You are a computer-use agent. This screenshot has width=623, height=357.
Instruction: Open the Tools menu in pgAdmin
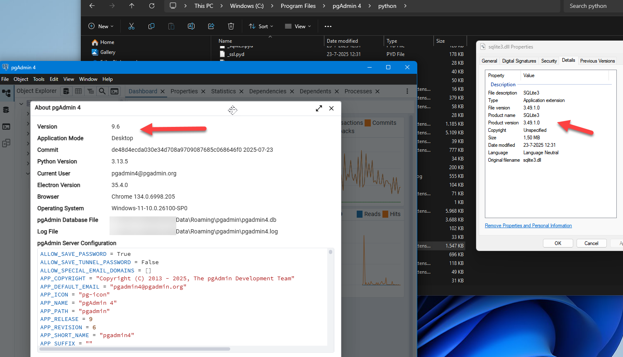[39, 79]
